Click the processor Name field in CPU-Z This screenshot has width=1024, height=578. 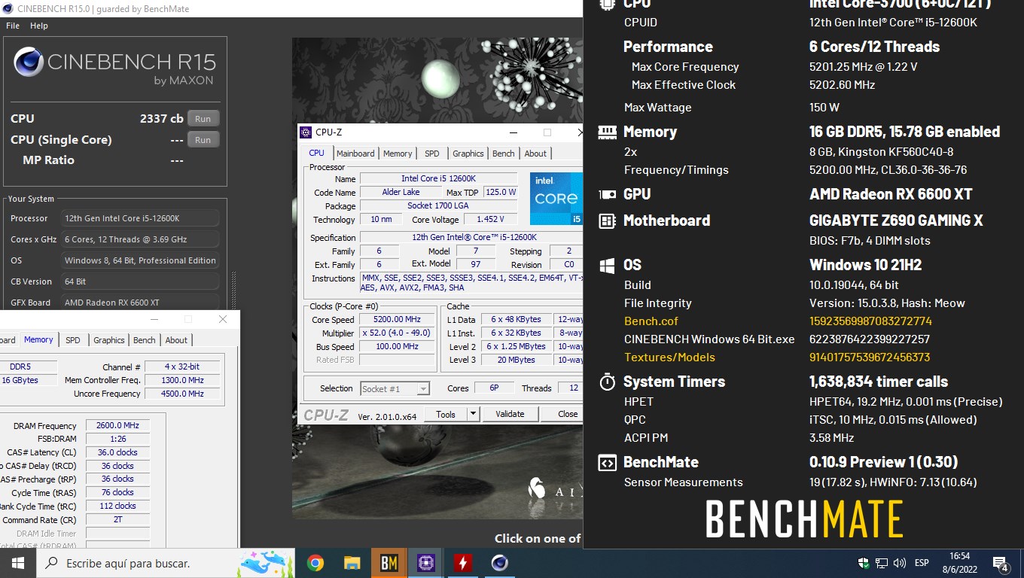(x=438, y=179)
